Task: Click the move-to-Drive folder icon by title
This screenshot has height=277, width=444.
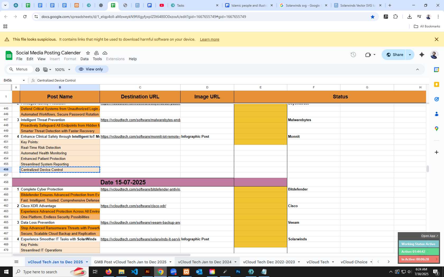Action: coord(96,53)
